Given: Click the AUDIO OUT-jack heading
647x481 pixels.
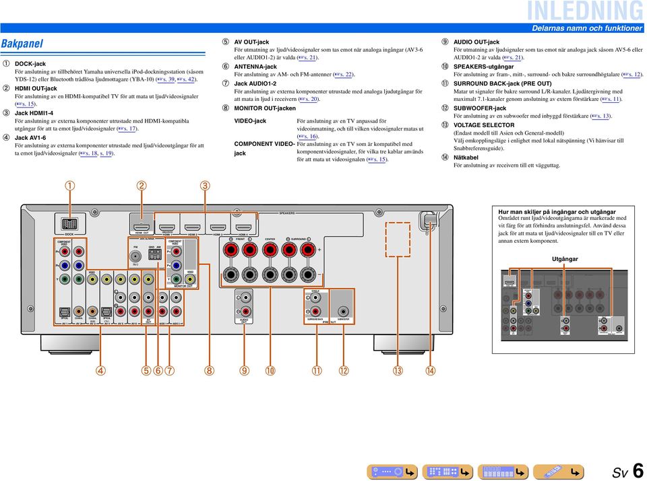Looking at the screenshot, I should (476, 42).
